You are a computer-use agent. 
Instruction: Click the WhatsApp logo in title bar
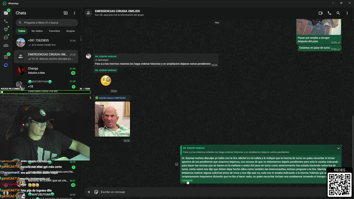[5, 3]
